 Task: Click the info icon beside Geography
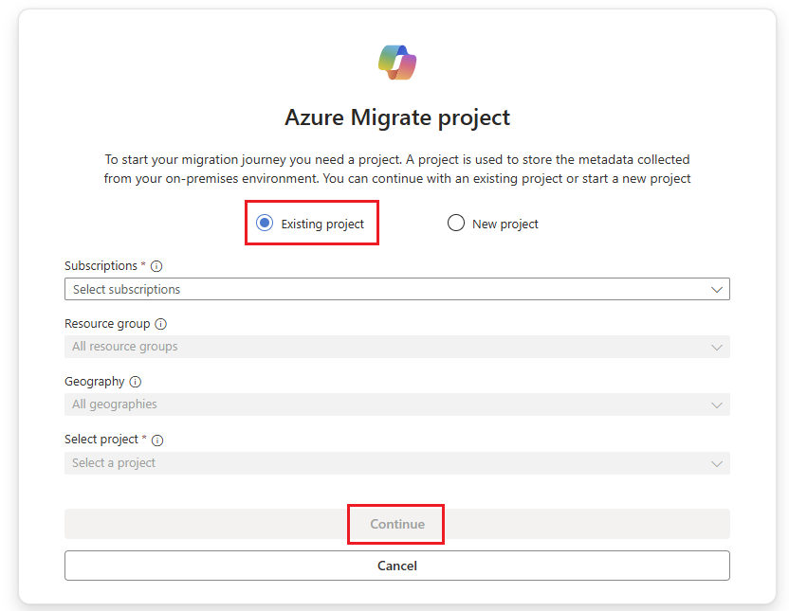pyautogui.click(x=135, y=382)
